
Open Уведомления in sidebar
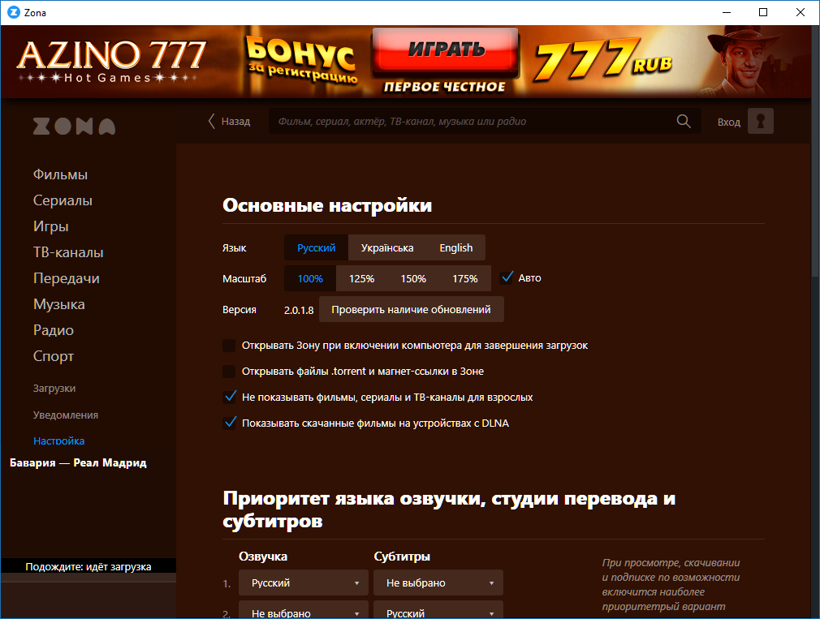(66, 415)
